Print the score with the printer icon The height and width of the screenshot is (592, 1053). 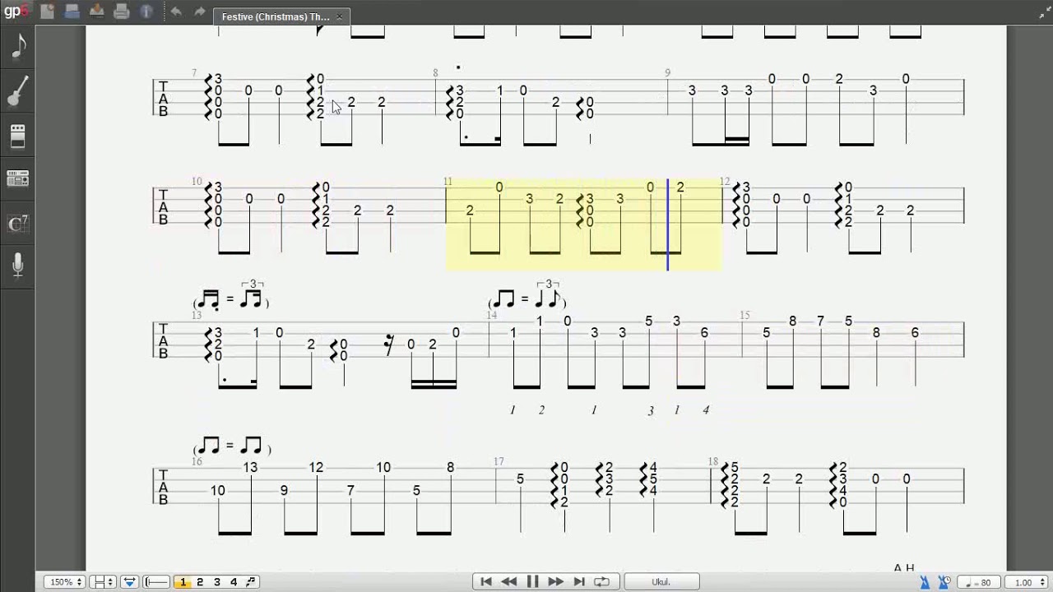point(122,12)
